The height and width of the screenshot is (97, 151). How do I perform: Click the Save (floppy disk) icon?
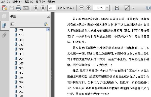(x=12, y=8)
